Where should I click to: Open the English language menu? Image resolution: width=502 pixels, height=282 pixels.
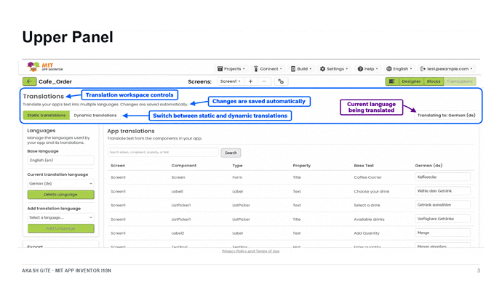tap(399, 69)
